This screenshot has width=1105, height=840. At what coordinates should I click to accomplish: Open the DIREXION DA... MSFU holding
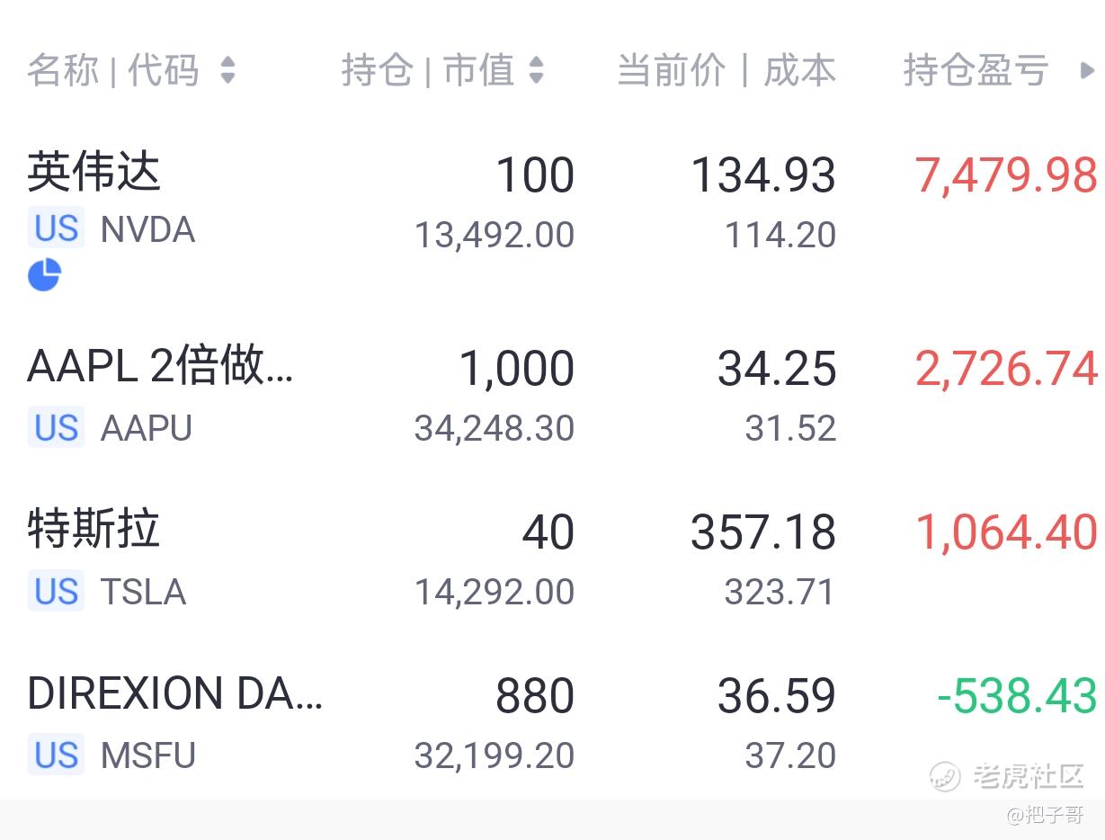click(x=552, y=722)
